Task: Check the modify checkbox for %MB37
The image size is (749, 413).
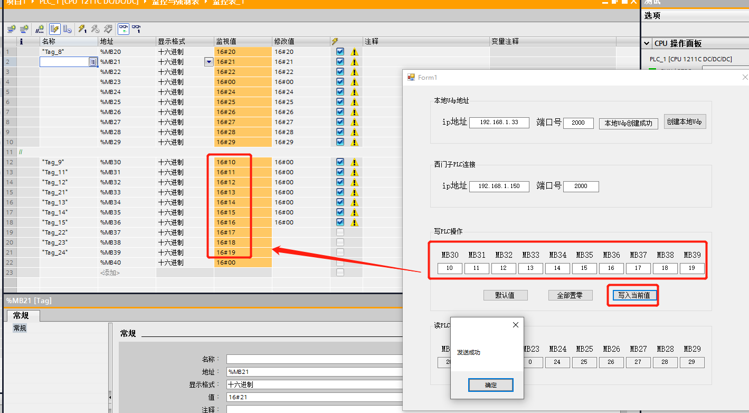Action: coord(340,232)
